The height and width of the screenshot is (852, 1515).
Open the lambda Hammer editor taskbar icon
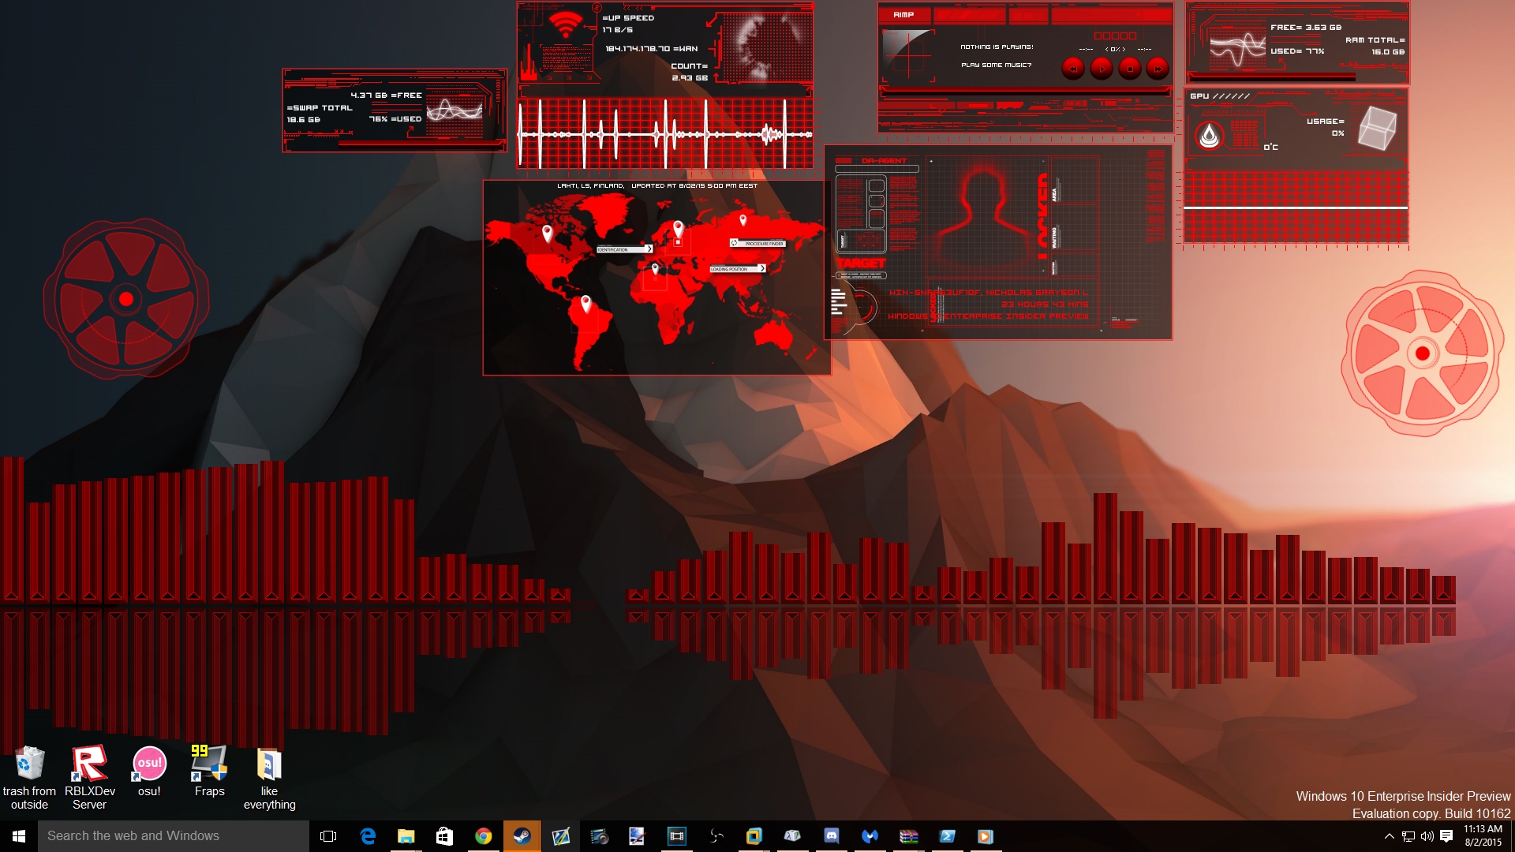[x=793, y=835]
